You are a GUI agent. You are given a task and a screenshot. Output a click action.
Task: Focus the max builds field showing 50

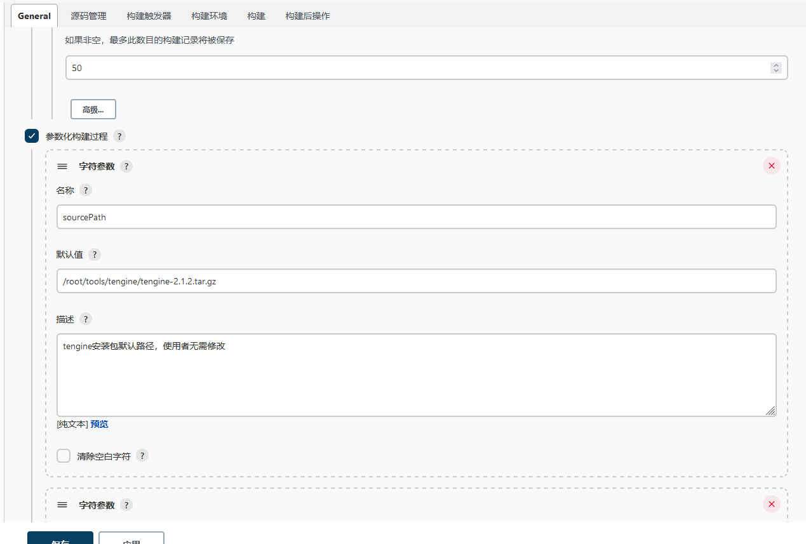pyautogui.click(x=427, y=68)
